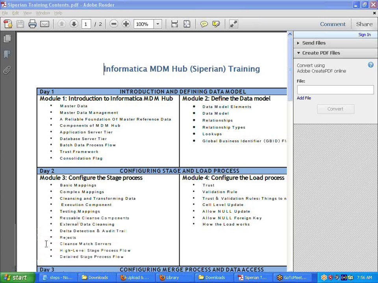Screen dimensions: 378x283
Task: Zoom in with the plus icon
Action: (x=126, y=24)
